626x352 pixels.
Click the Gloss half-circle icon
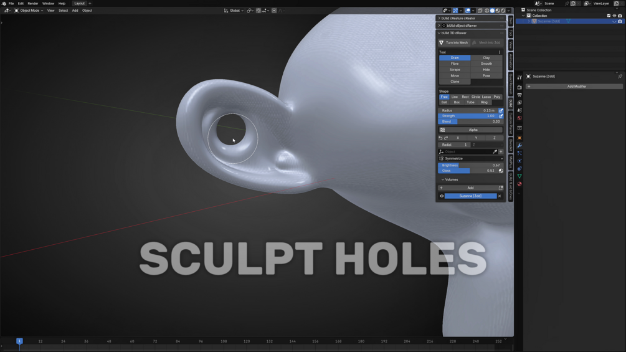pos(501,171)
